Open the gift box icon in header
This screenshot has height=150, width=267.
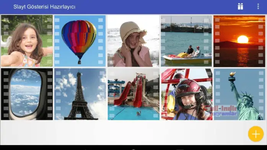tap(240, 7)
